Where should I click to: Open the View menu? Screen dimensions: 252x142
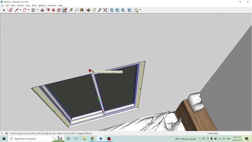click(x=13, y=6)
